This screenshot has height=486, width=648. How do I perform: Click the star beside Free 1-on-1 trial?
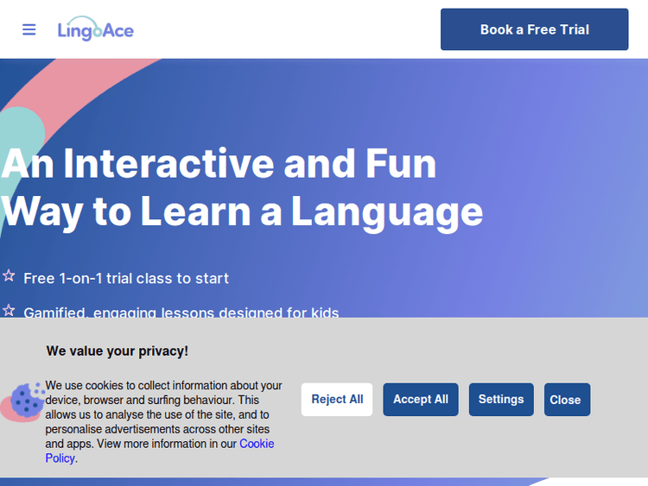click(x=9, y=276)
